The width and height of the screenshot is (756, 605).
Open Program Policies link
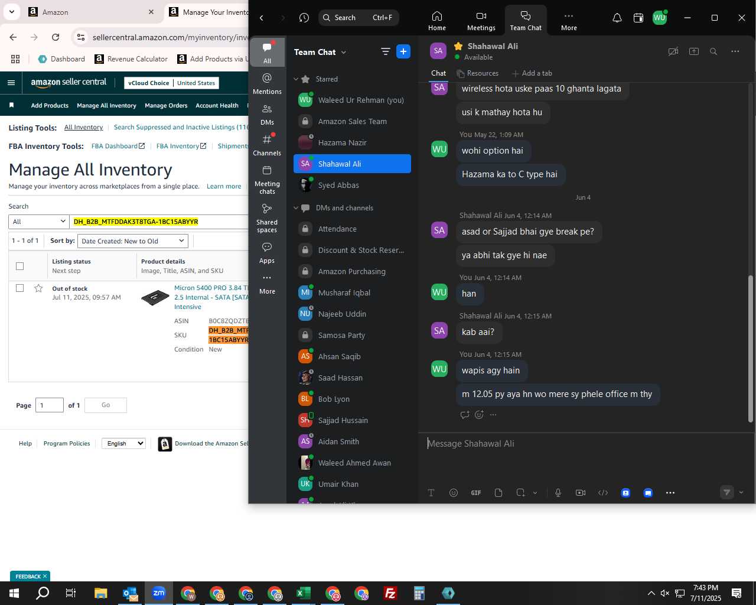coord(67,443)
